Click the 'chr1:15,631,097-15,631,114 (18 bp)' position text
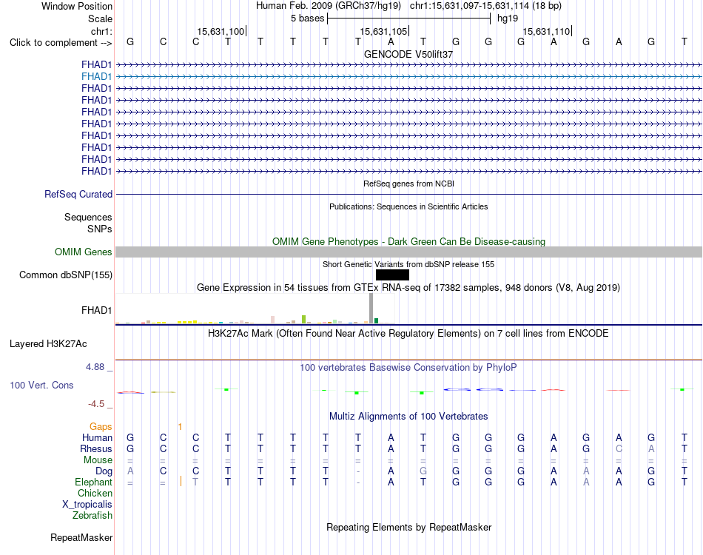Viewport: 703px width, 555px height. click(x=485, y=6)
